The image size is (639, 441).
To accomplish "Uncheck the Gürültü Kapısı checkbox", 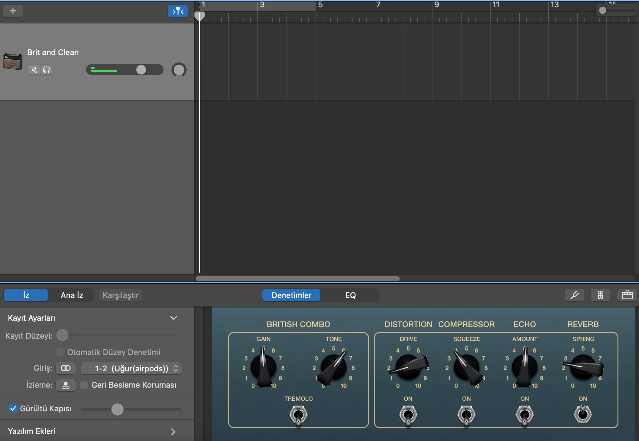I will coord(13,408).
